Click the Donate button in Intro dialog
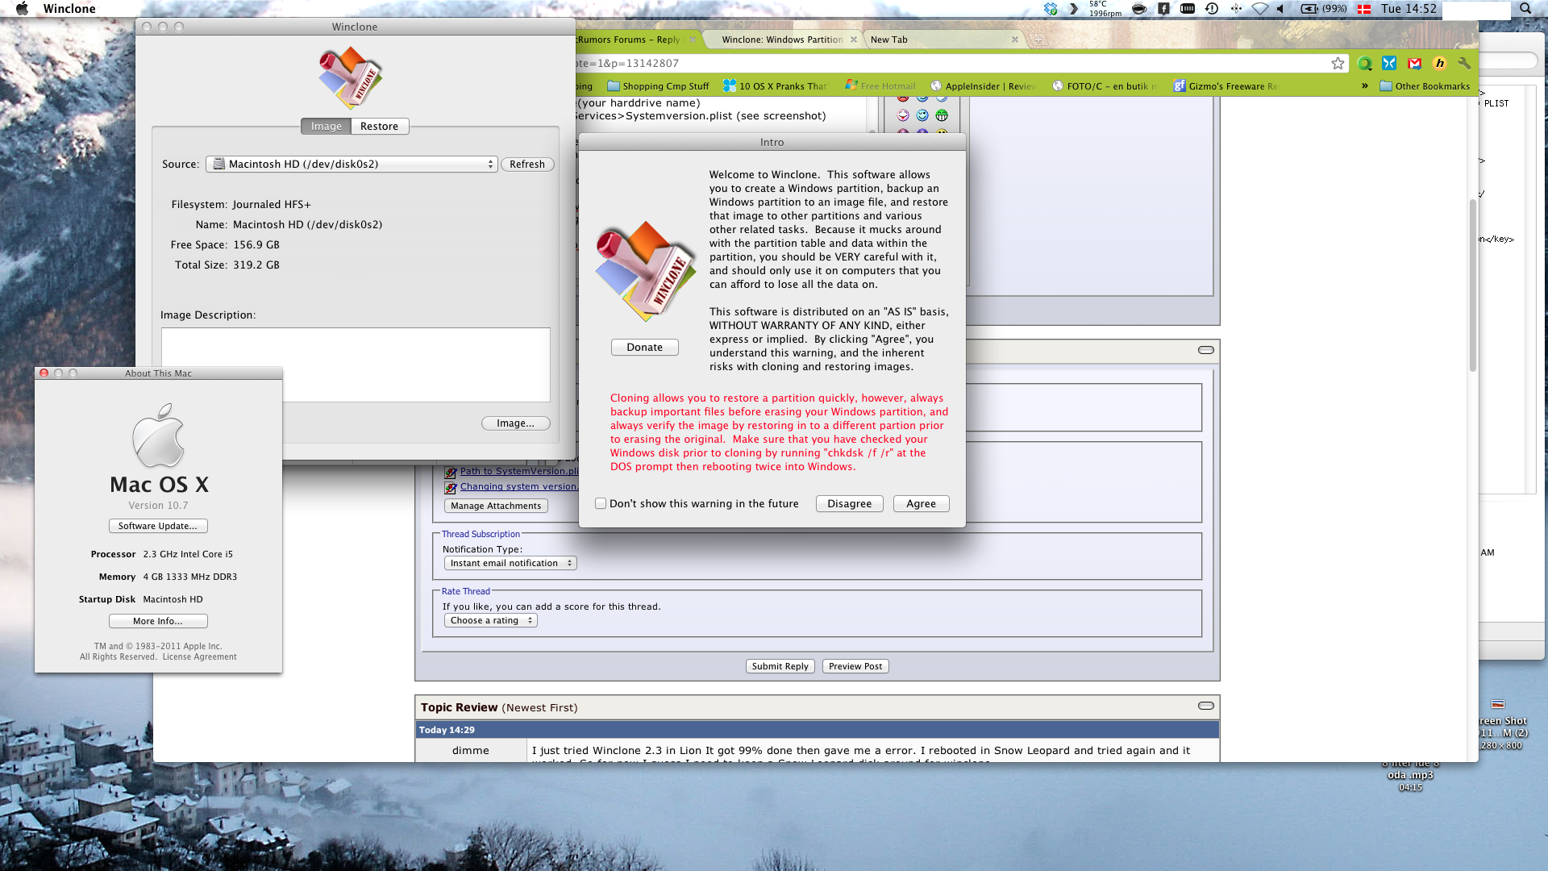 point(645,348)
